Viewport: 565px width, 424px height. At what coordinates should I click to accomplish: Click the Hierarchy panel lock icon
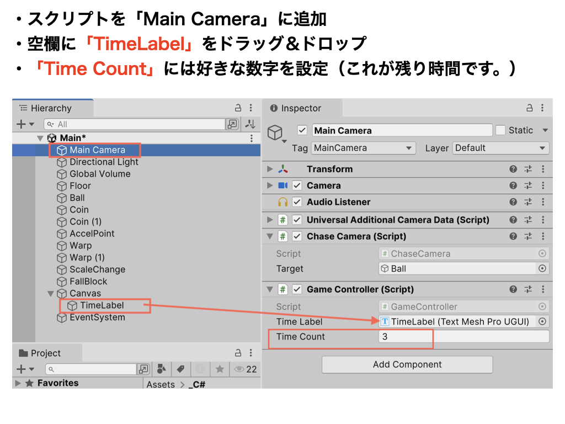238,108
